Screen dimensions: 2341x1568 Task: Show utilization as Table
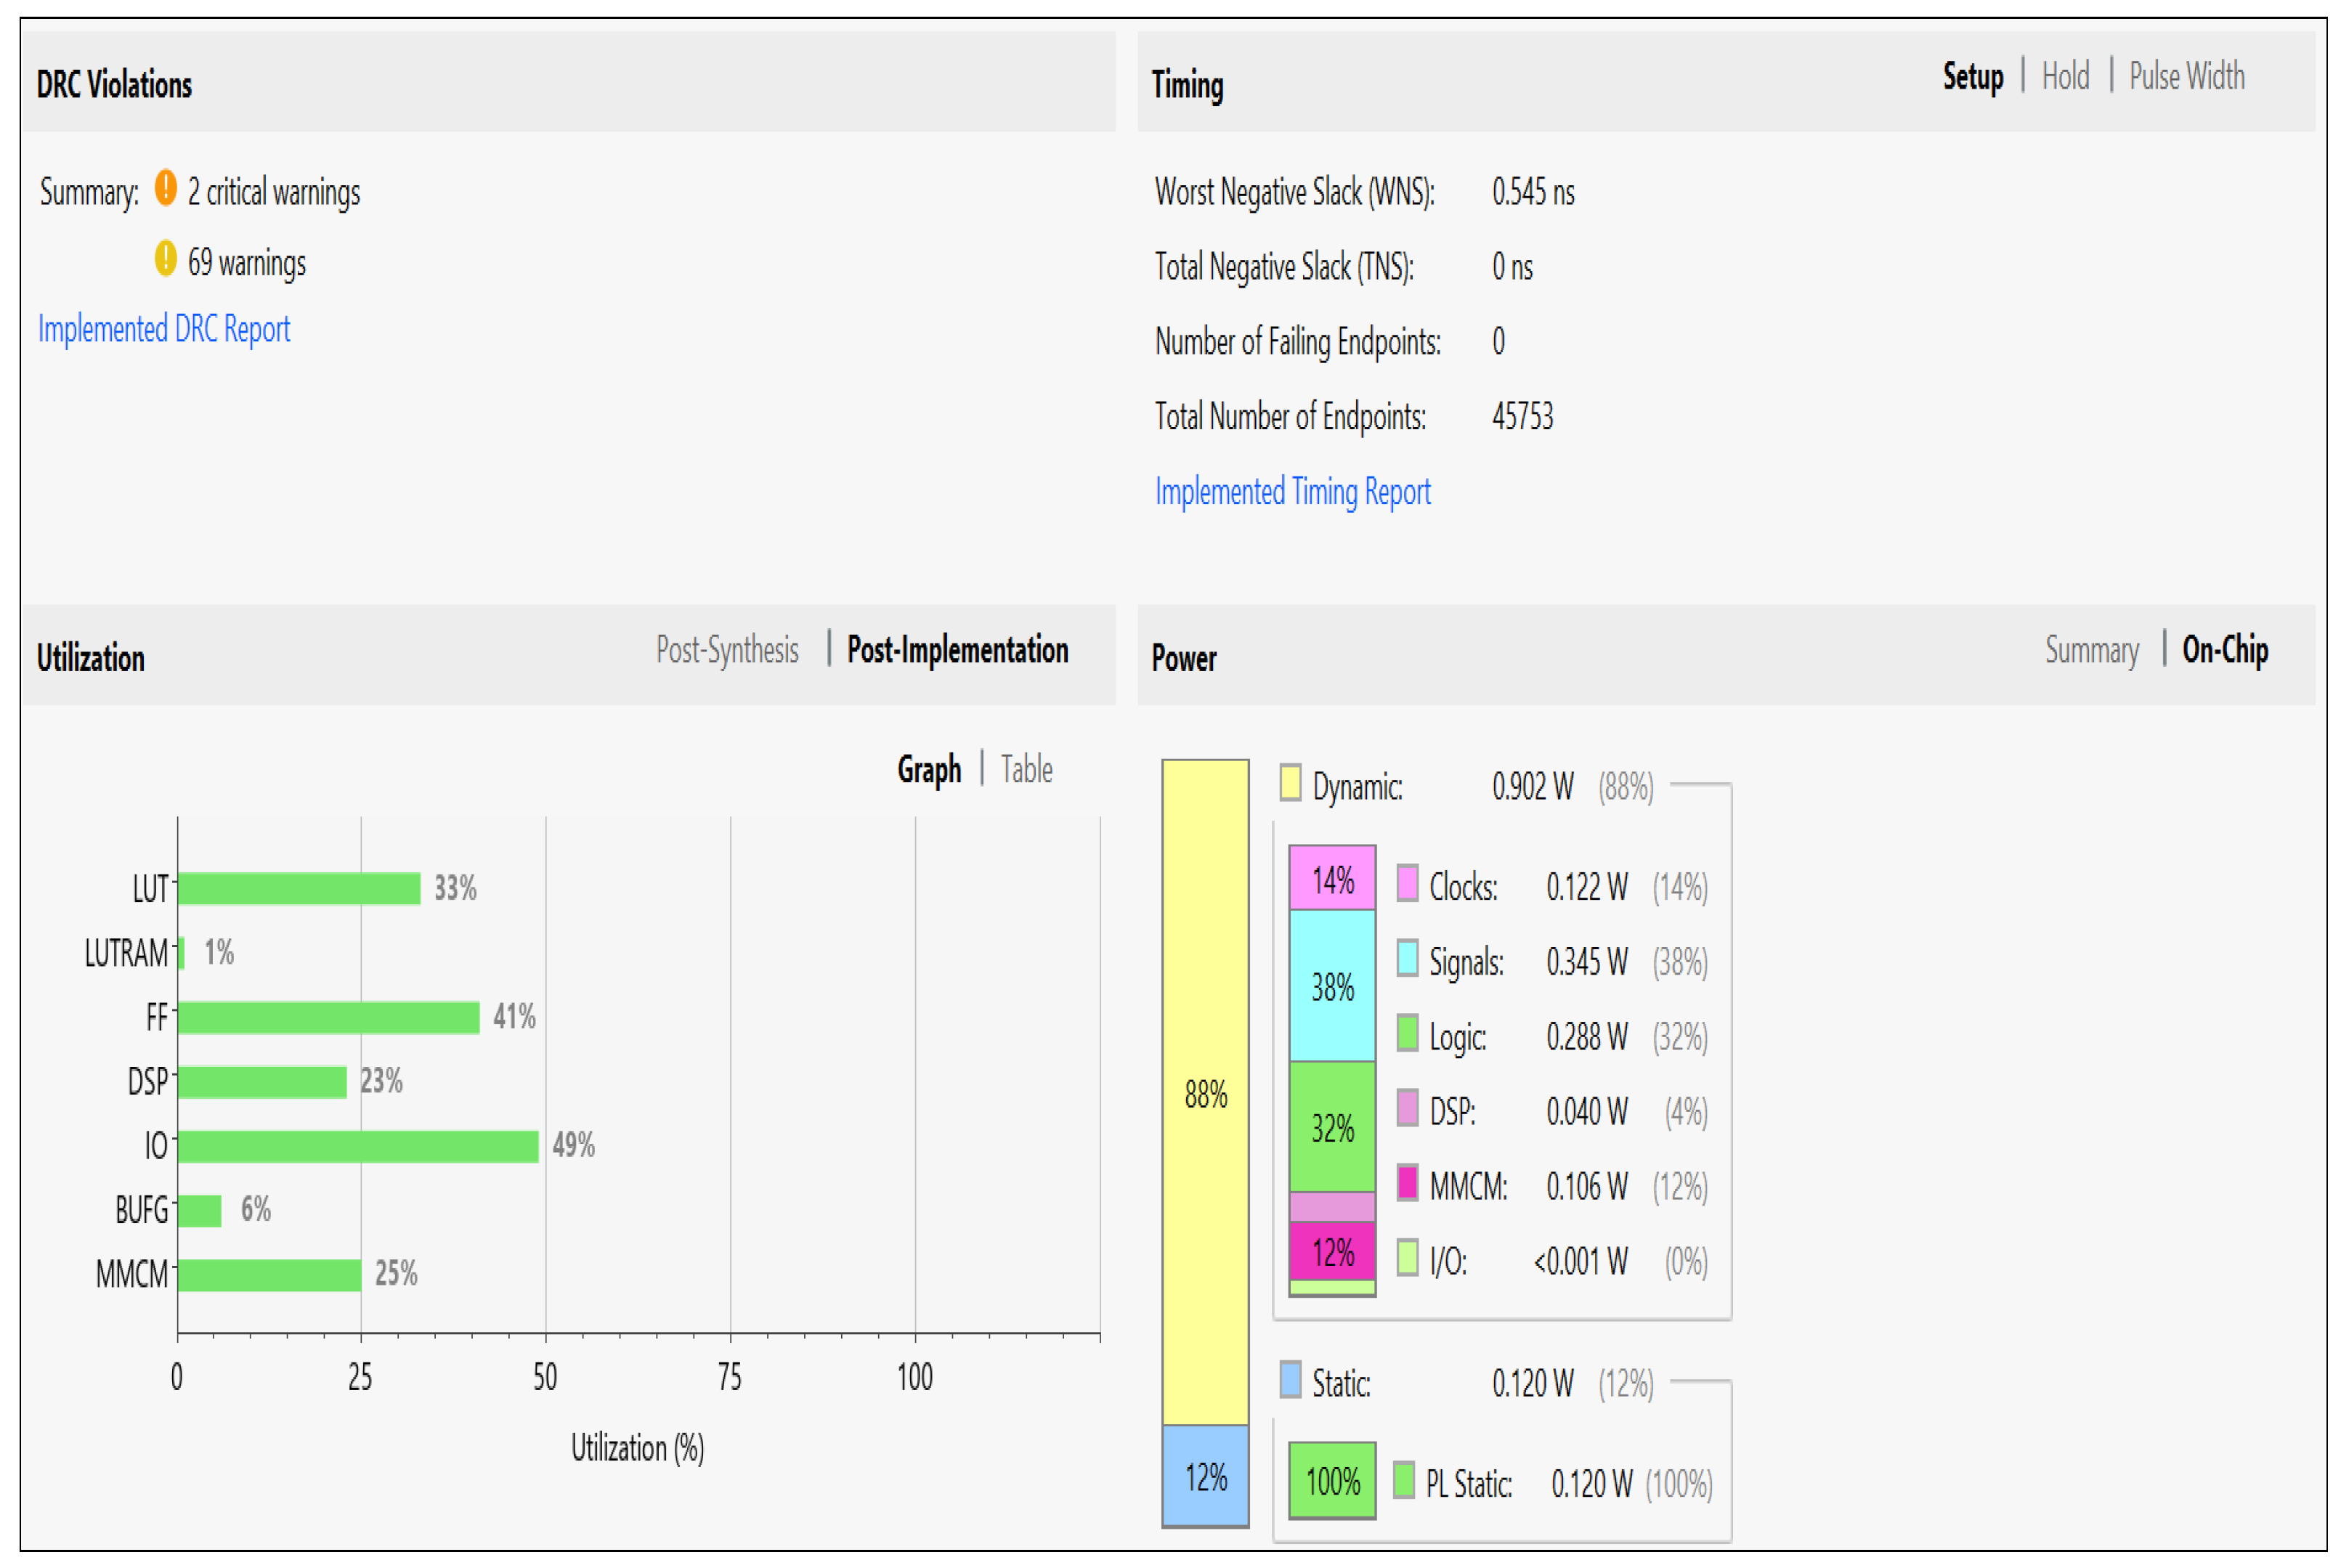click(x=1026, y=770)
